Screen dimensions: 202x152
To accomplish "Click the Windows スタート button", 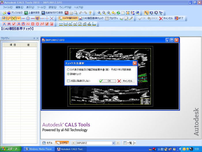I will 11,149.
